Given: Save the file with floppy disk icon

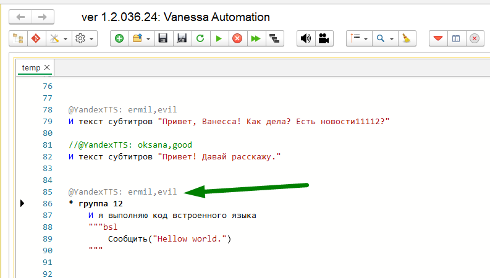Looking at the screenshot, I should pos(163,38).
